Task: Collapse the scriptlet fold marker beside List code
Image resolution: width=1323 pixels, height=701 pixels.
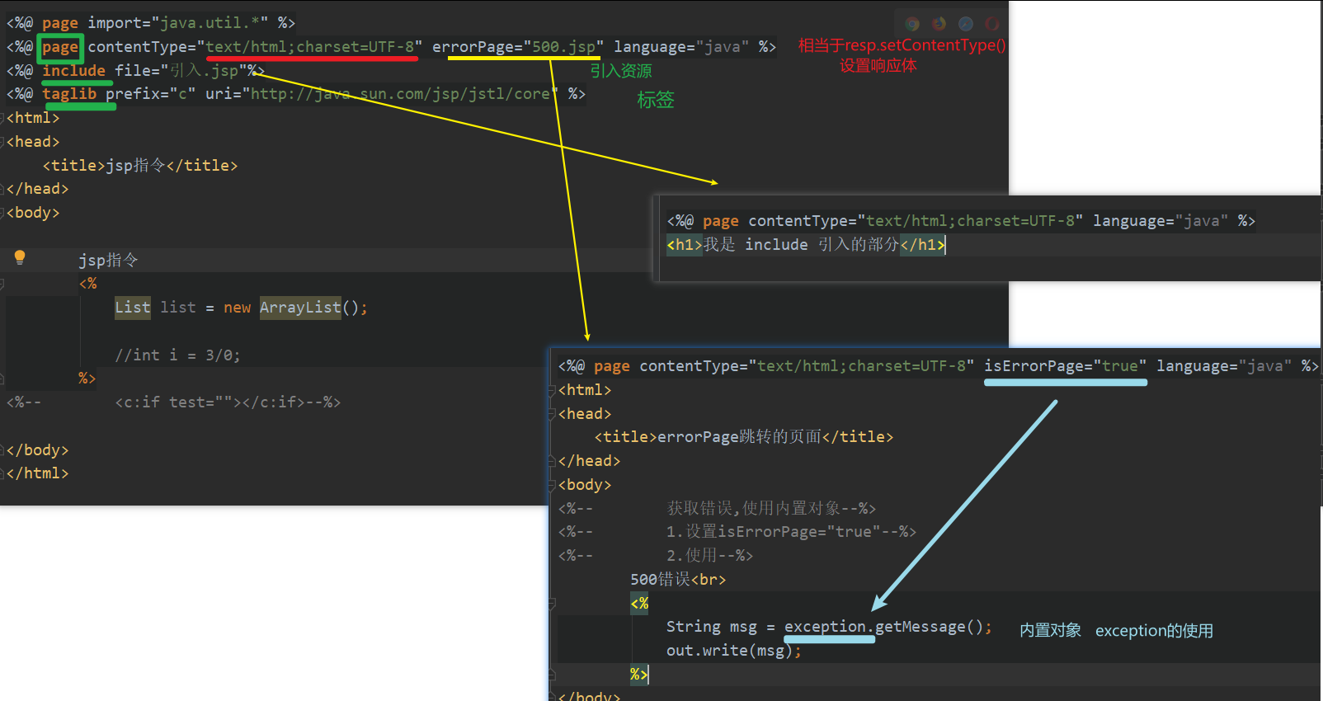Action: 2,284
